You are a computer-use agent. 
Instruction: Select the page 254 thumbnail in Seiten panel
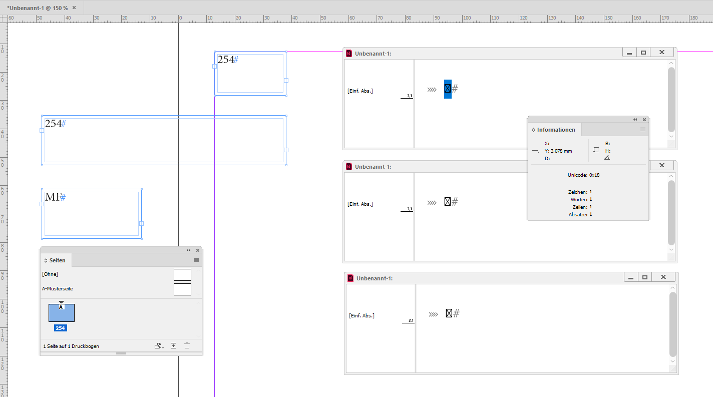pyautogui.click(x=61, y=312)
